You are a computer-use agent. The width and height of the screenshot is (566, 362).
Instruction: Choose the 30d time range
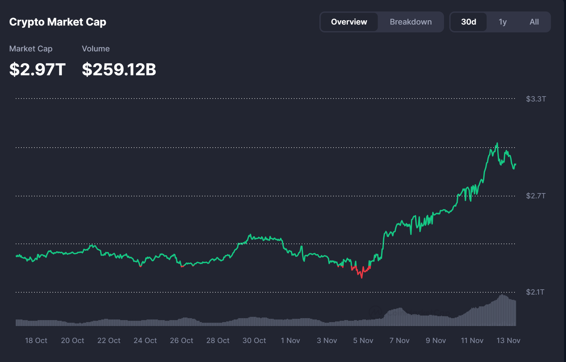[x=469, y=22]
